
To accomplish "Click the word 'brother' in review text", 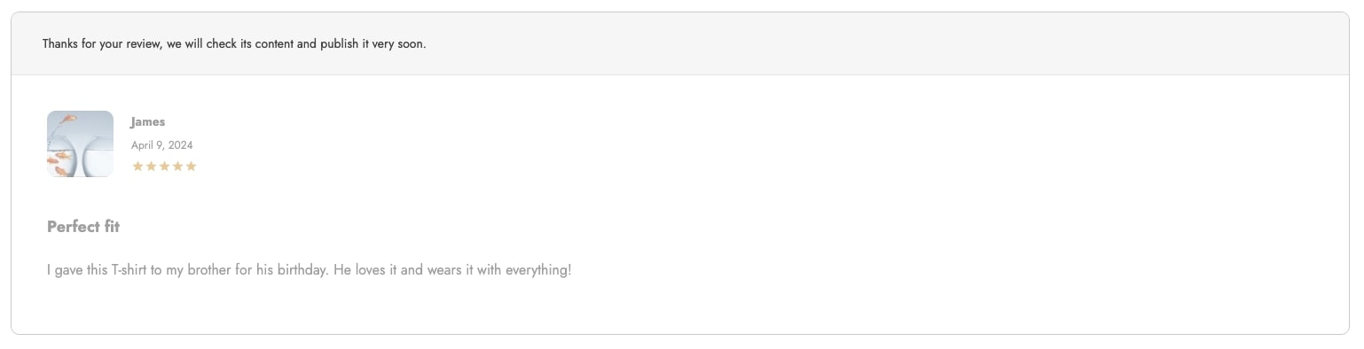I will pos(209,269).
